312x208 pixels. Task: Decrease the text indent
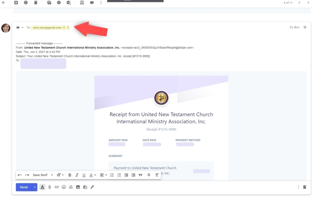point(126,175)
